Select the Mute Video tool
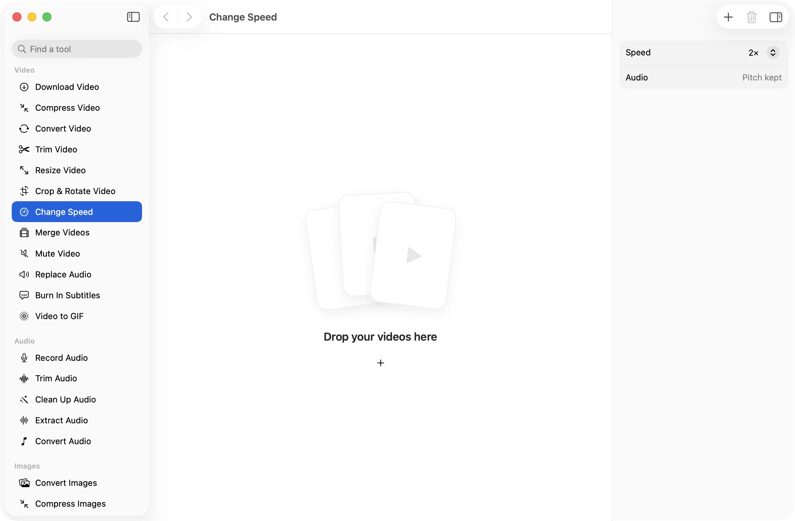795x521 pixels. point(77,254)
